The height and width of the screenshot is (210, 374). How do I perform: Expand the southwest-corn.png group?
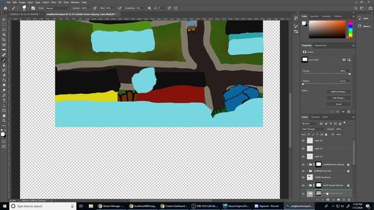click(x=307, y=171)
